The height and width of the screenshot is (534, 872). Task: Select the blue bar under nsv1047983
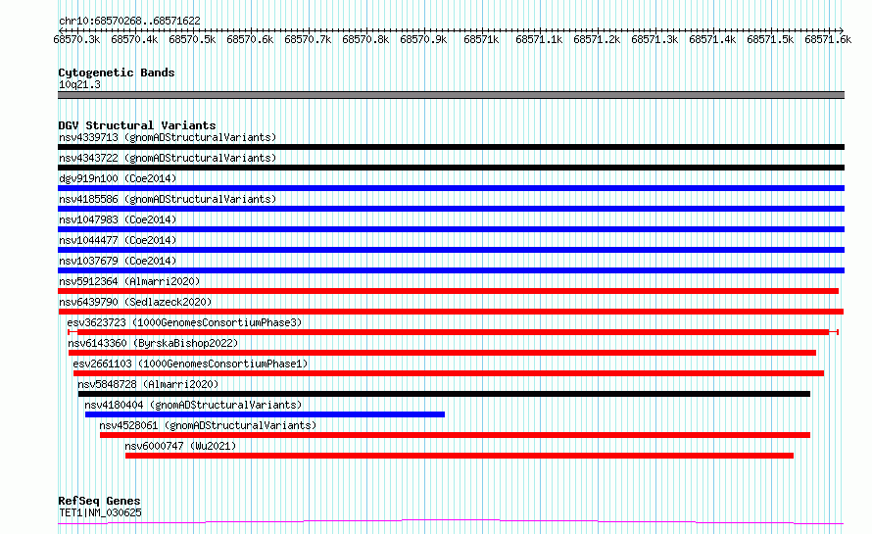pyautogui.click(x=451, y=229)
